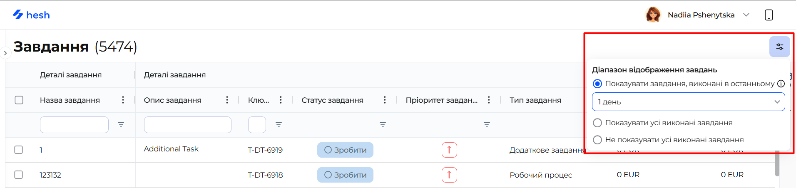Click the mobile device icon
Screen dimensions: 796x188
coord(769,15)
